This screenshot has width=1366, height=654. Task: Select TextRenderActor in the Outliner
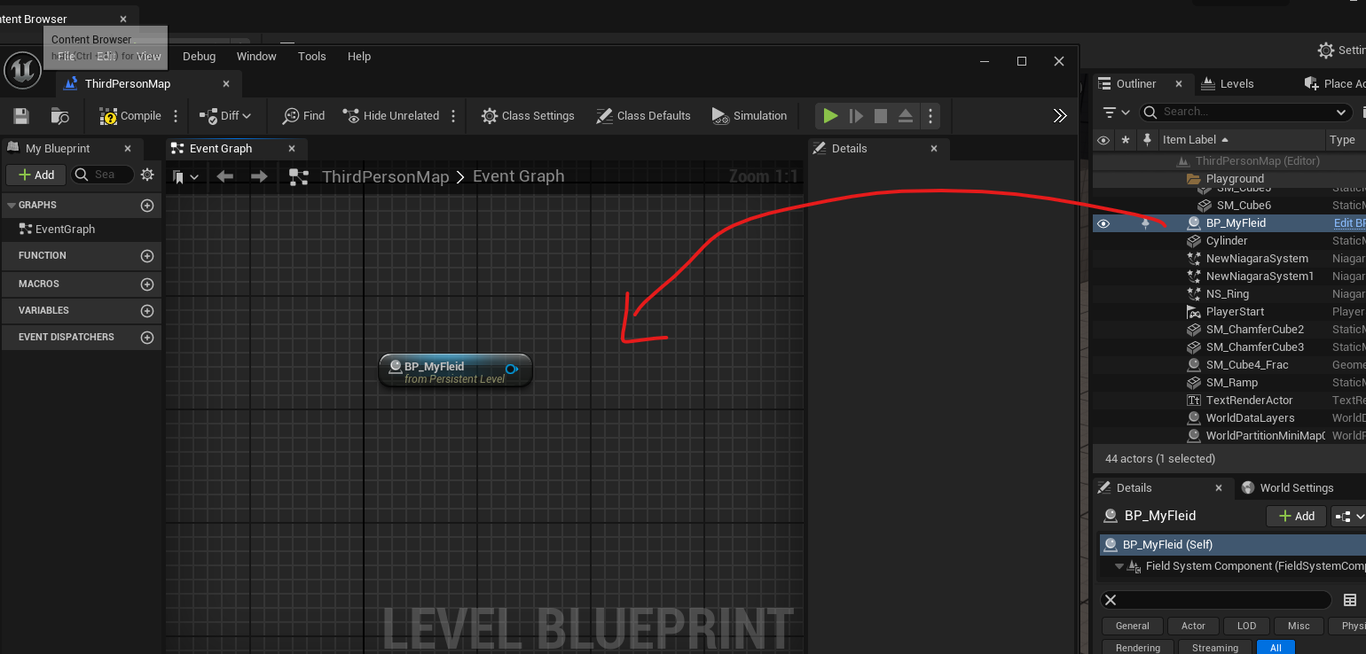pyautogui.click(x=1251, y=401)
